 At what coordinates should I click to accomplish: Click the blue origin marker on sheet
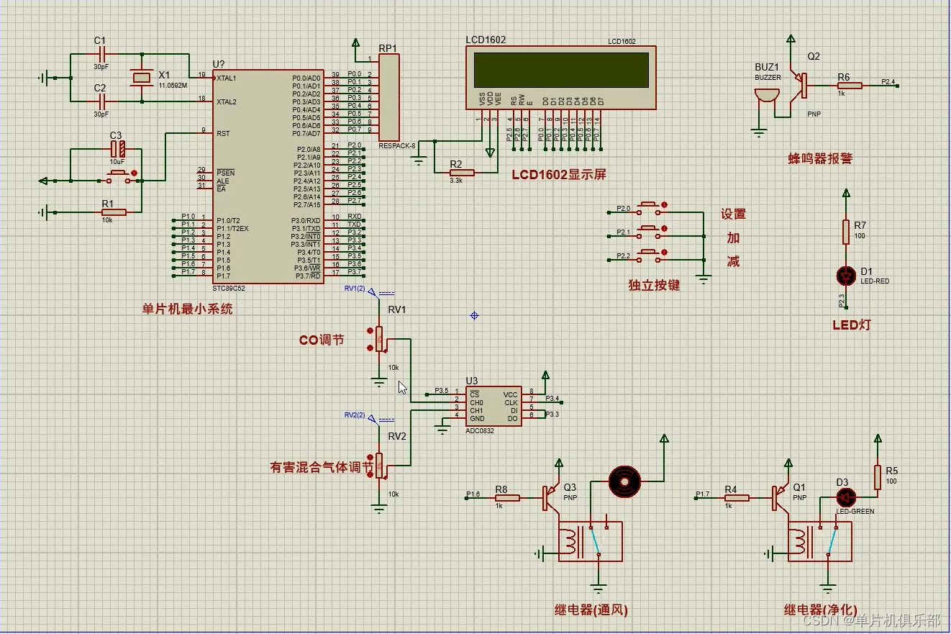pos(474,315)
